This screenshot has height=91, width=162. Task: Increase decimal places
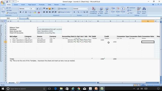coord(84,12)
